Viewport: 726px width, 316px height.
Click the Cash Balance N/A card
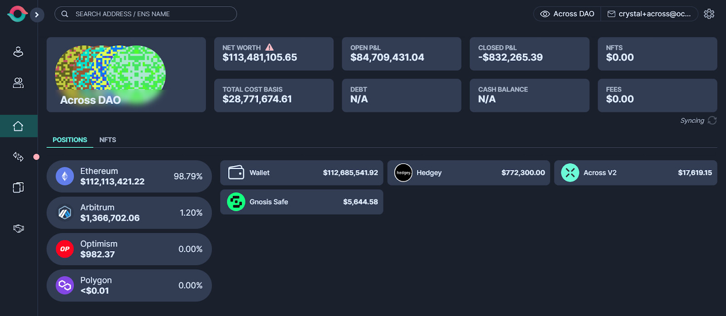530,96
